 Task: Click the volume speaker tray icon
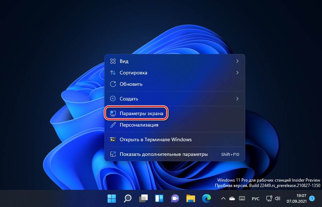pyautogui.click(x=278, y=198)
